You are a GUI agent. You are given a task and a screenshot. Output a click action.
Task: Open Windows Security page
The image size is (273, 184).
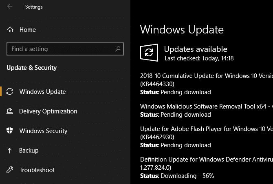tap(43, 131)
